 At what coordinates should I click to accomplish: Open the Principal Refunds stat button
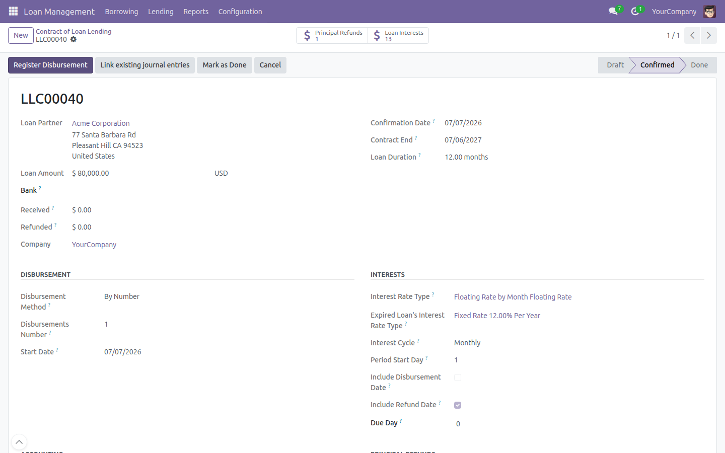(332, 36)
